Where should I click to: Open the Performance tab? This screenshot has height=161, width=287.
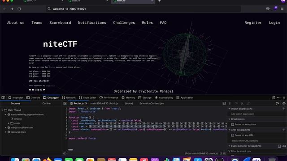point(109,97)
